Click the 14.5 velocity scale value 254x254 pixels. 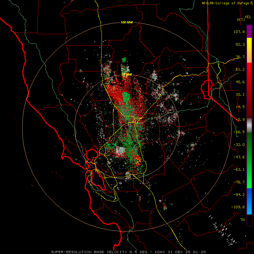(240, 107)
